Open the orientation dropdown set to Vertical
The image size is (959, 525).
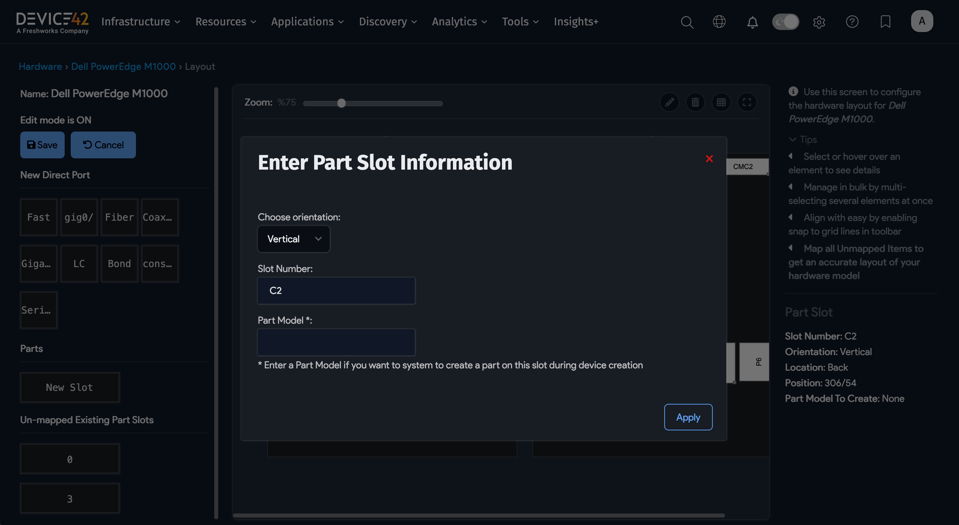click(x=293, y=239)
